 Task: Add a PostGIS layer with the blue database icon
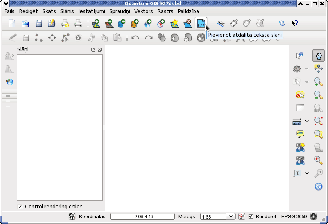(x=122, y=23)
